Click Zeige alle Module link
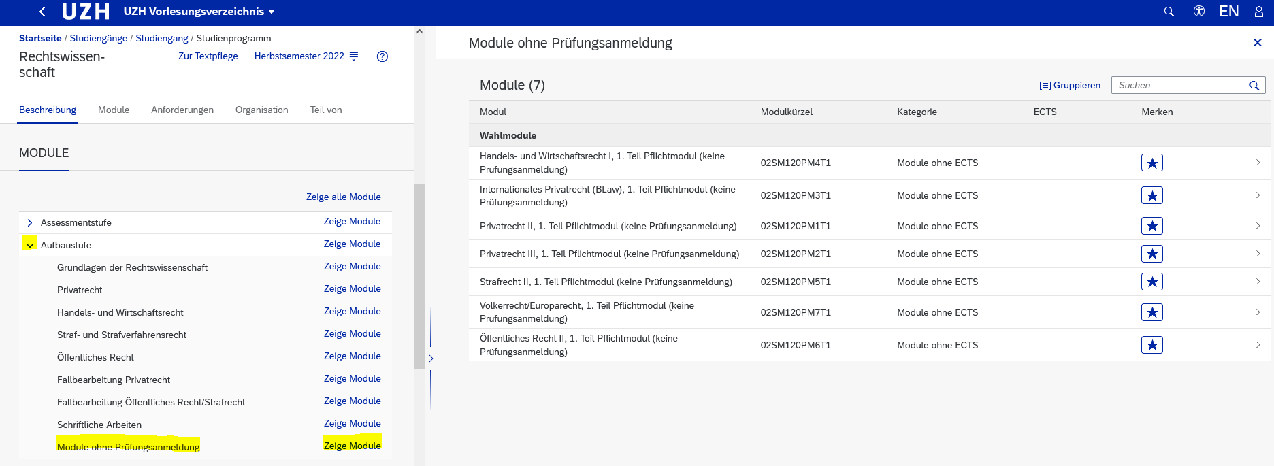This screenshot has width=1274, height=466. pyautogui.click(x=343, y=197)
